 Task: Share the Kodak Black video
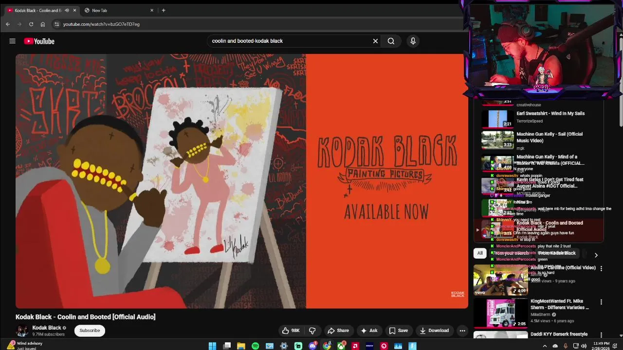pos(338,331)
